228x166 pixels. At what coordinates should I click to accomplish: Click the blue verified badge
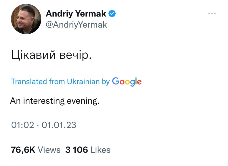(112, 13)
